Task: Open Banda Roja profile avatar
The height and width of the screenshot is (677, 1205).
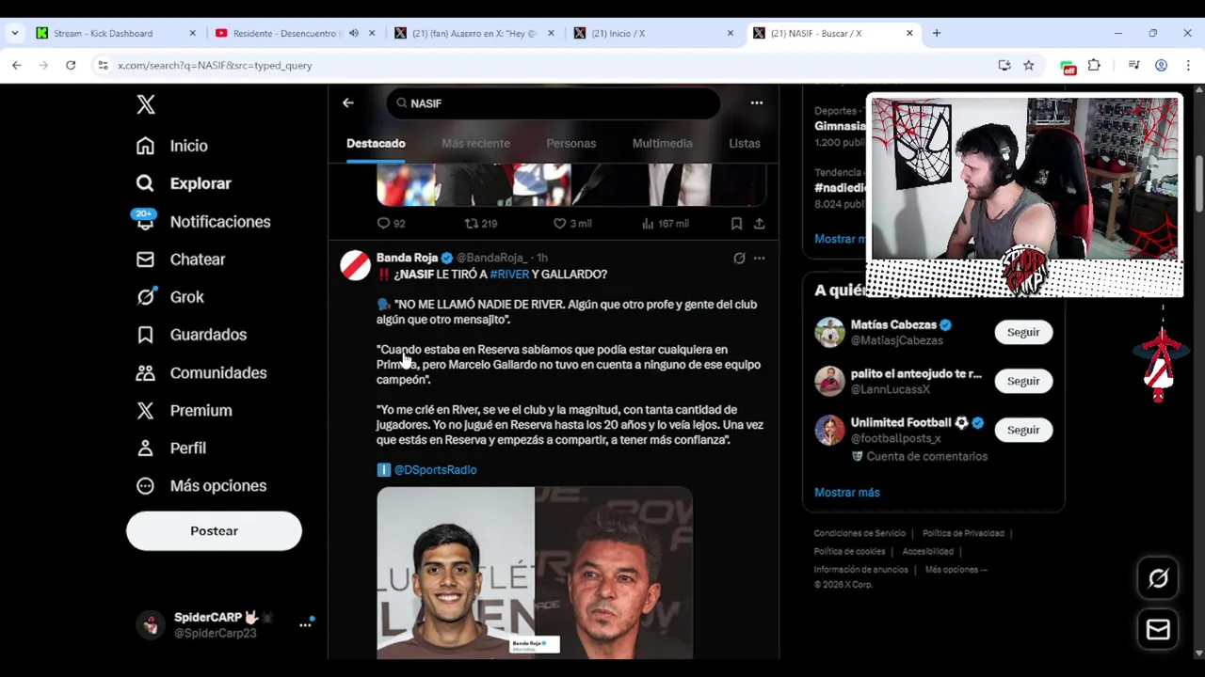Action: pos(355,265)
